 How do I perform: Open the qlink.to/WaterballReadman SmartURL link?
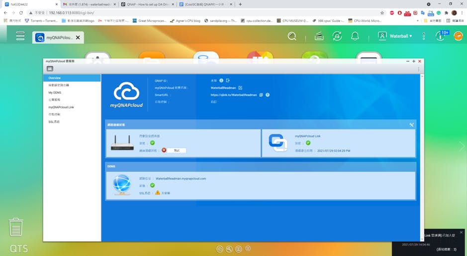tap(234, 95)
